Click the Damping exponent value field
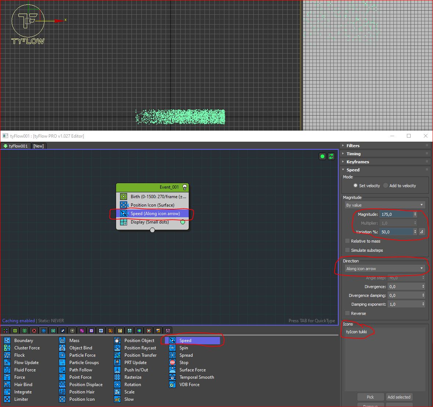 (x=404, y=304)
